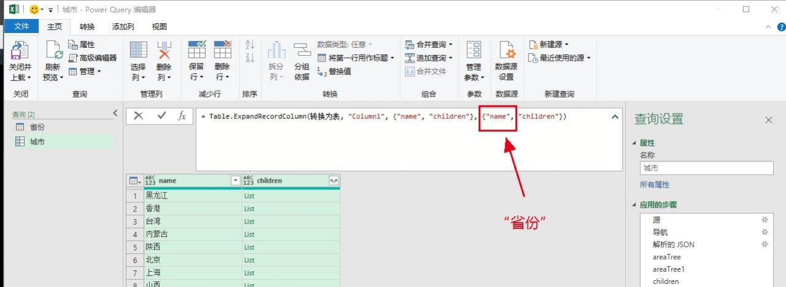
Task: Click the Data Source Settings (数据源设置) icon
Action: (506, 51)
